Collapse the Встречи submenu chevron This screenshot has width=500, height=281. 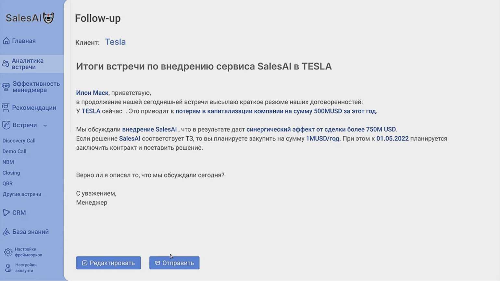coord(45,126)
